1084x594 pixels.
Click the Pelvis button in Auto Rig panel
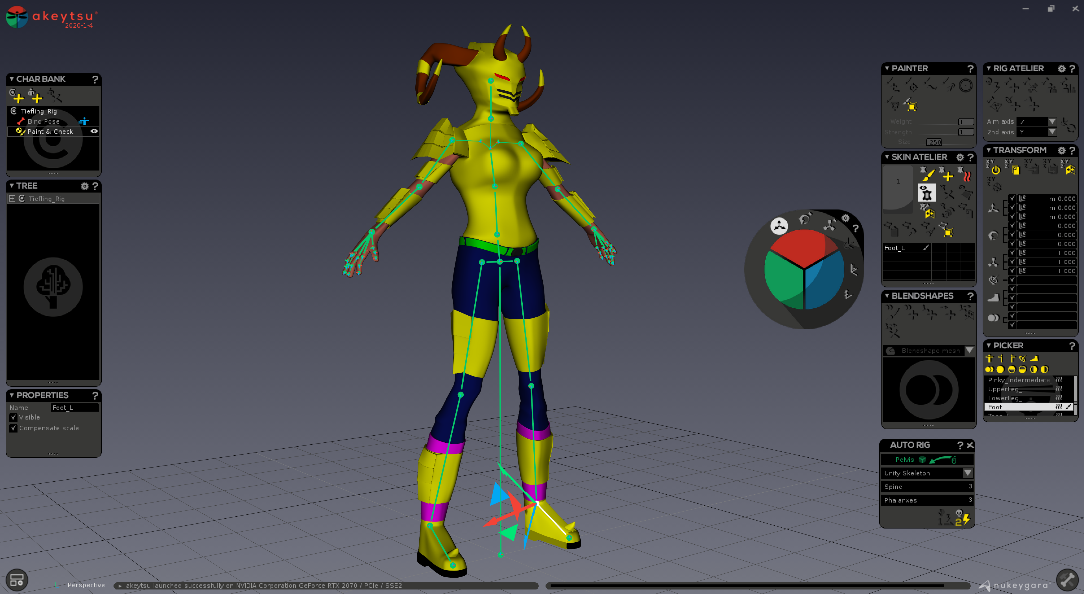(x=905, y=459)
